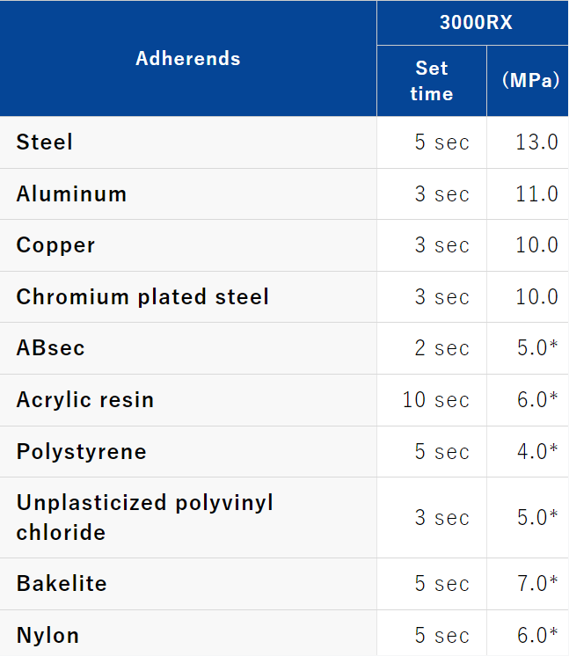Select the 4.0* value for Polystyrene

(x=537, y=451)
